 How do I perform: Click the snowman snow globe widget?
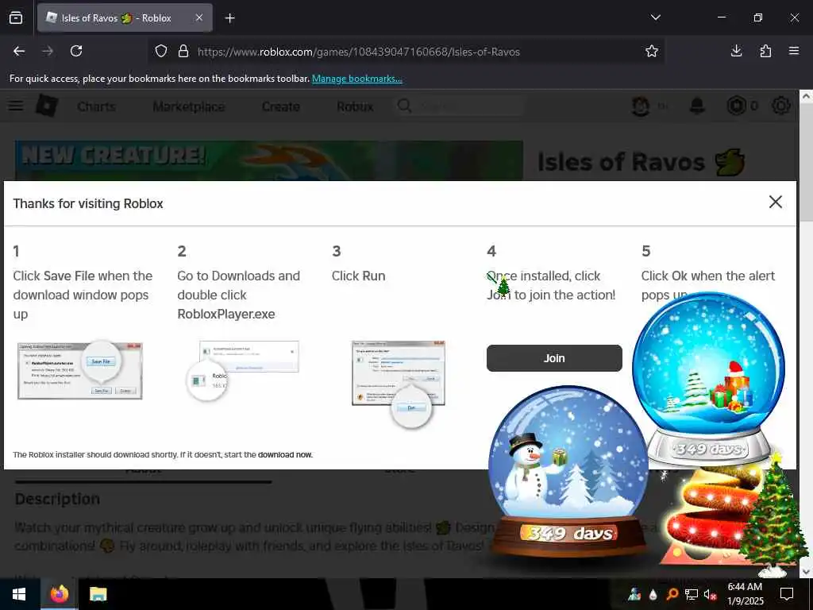[568, 471]
